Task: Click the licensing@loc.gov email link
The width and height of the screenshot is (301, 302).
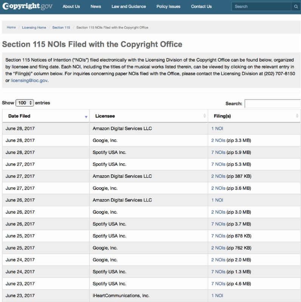Action: (29, 80)
